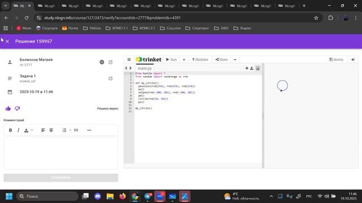Open File Explorer from the taskbar
362x203 pixels.
(x=110, y=196)
